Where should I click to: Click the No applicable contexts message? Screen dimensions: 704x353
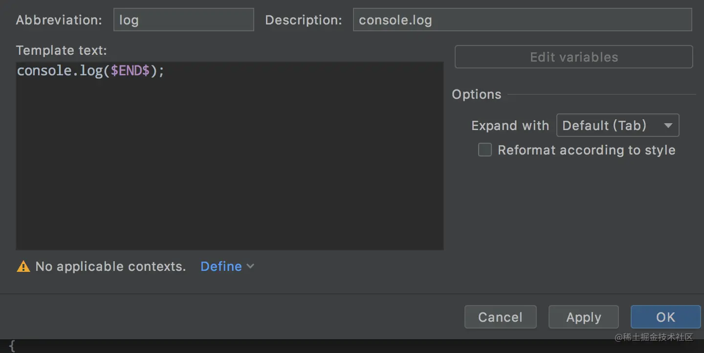[x=110, y=266]
